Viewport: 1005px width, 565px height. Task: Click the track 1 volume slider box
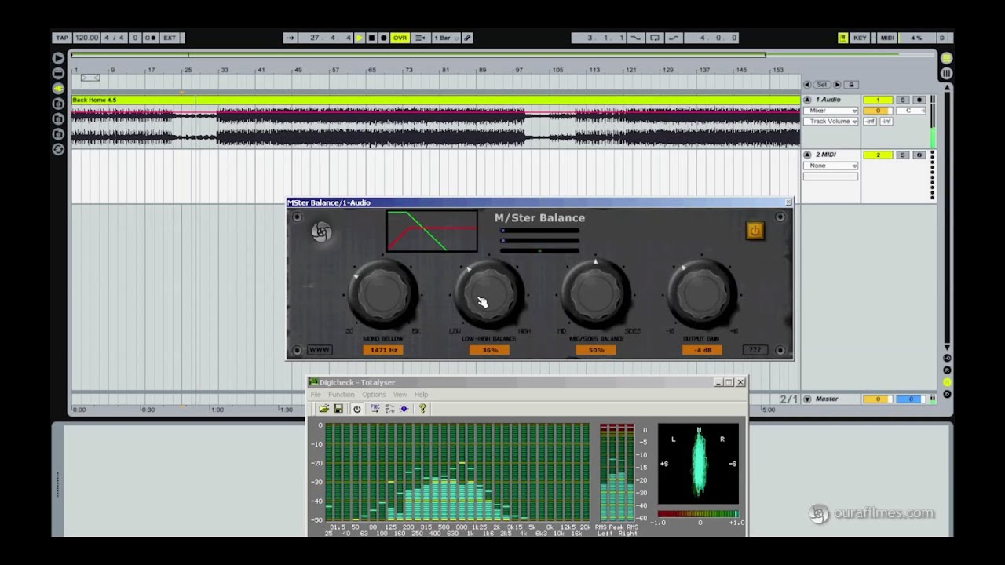click(878, 111)
